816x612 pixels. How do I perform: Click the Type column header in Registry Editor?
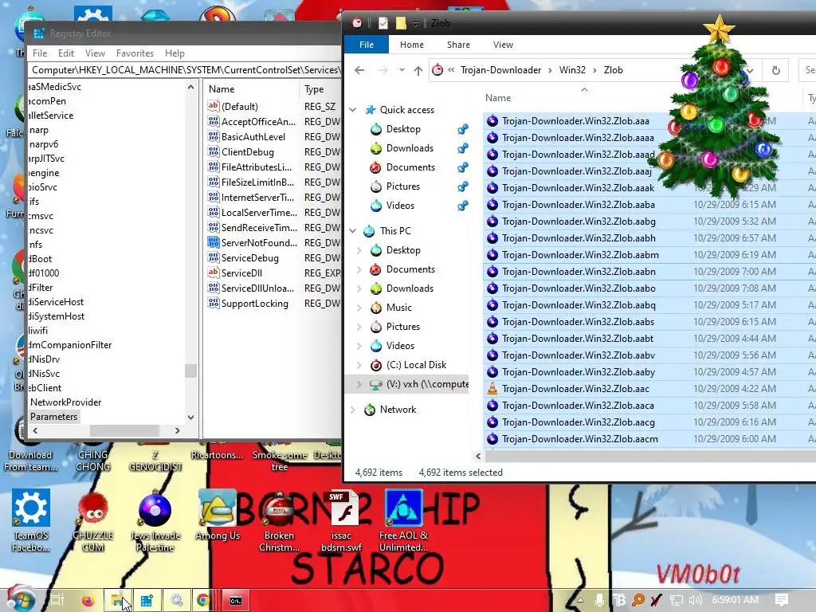(314, 89)
